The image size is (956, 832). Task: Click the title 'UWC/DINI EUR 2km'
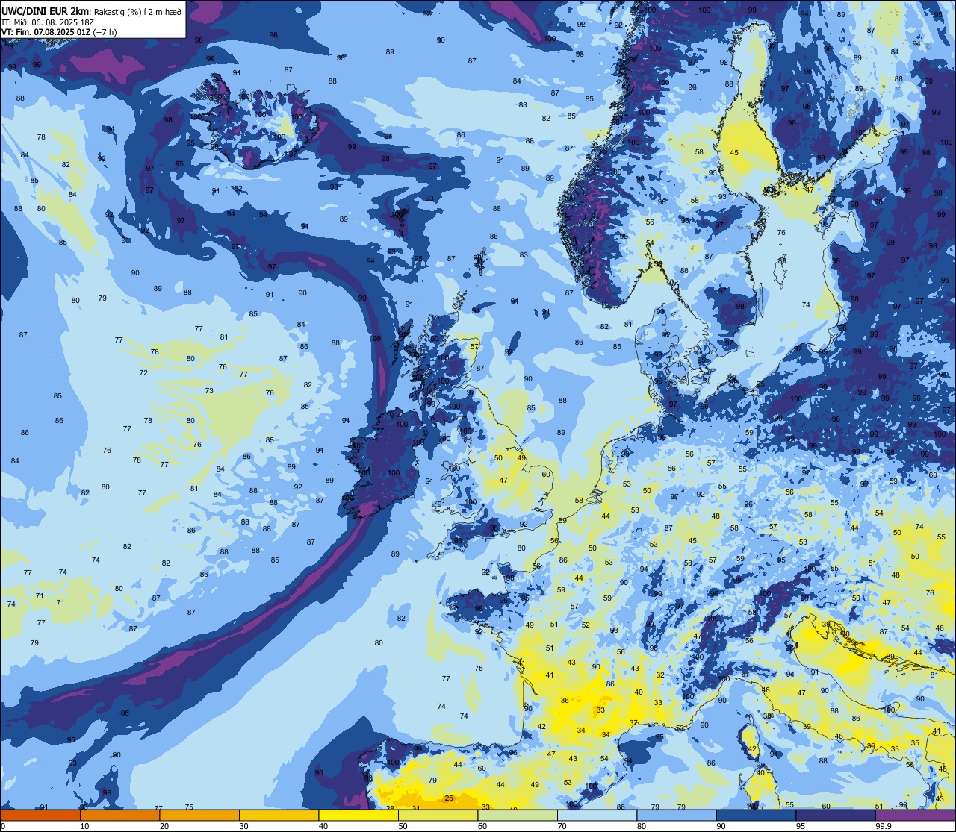pos(44,10)
